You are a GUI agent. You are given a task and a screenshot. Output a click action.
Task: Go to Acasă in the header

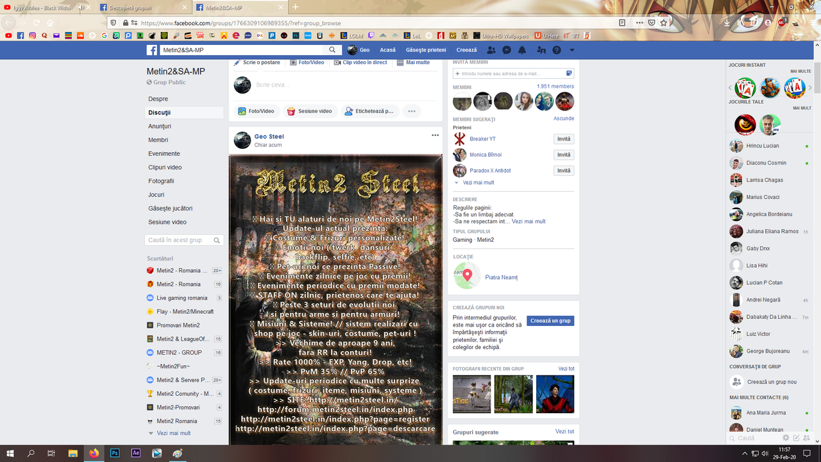click(387, 50)
